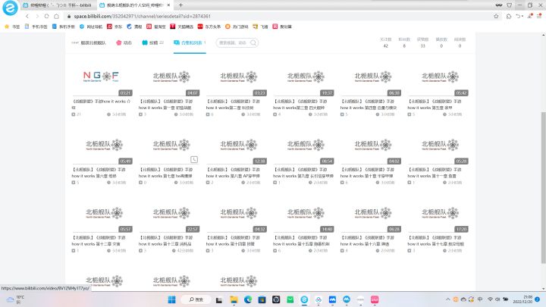This screenshot has height=307, width=546.
Task: Open the 第十二章 how it works title
Action: 99,240
